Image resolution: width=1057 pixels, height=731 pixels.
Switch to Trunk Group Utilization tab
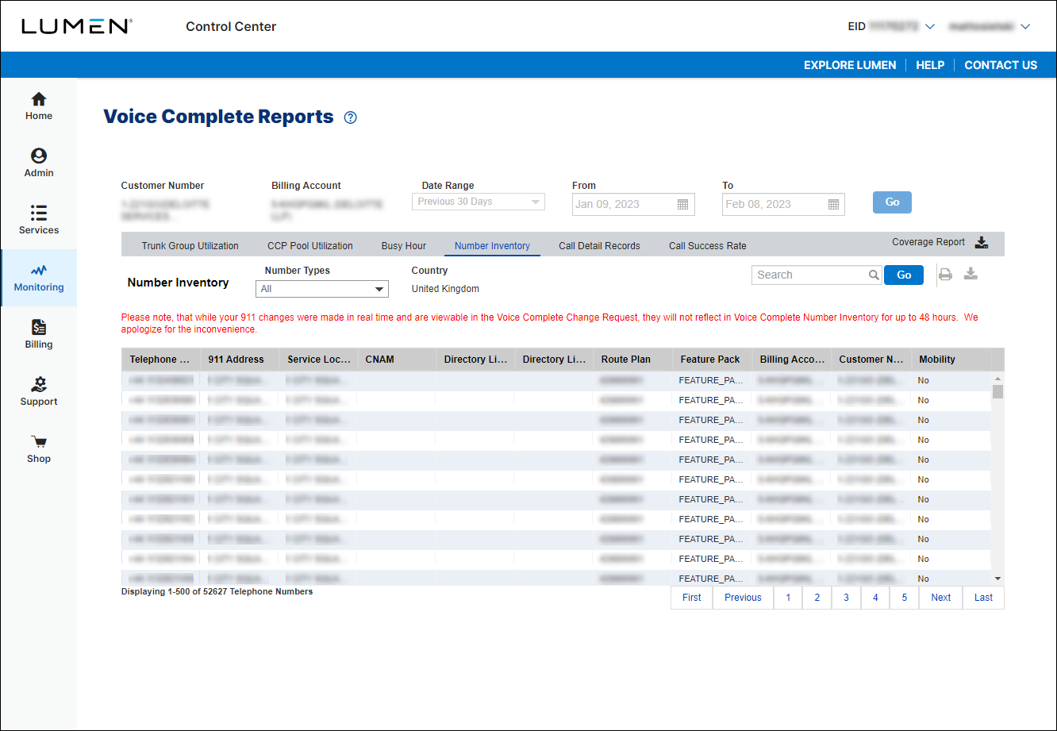190,246
